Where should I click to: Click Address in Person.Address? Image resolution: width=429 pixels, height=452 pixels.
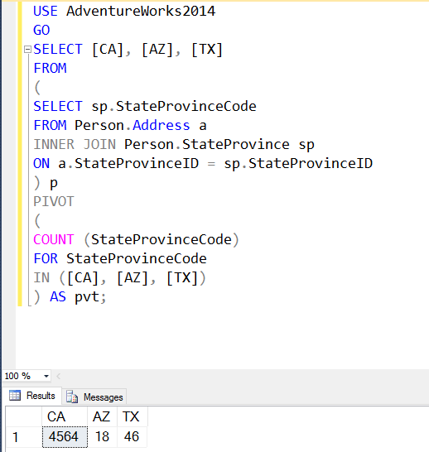pyautogui.click(x=161, y=125)
